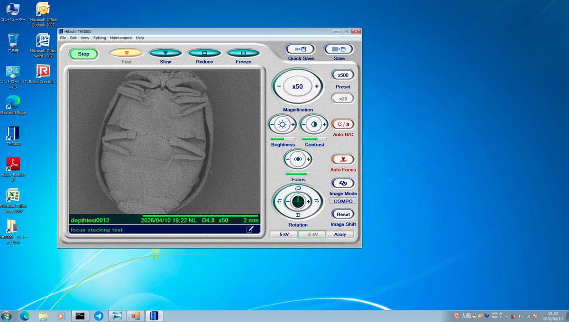This screenshot has width=569, height=322.
Task: Apply the x20 magnification preset
Action: tap(343, 99)
